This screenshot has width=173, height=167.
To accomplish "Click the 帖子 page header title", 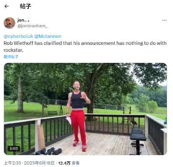I will click(x=26, y=6).
